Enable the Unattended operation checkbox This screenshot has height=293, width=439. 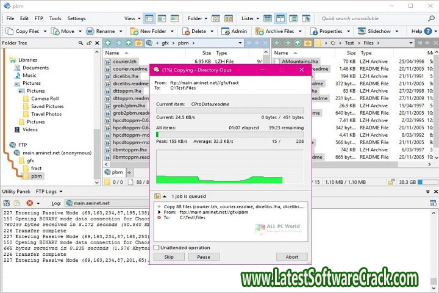pyautogui.click(x=157, y=248)
